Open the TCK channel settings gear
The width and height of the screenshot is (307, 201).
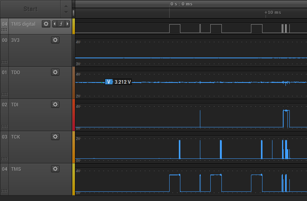click(x=55, y=137)
